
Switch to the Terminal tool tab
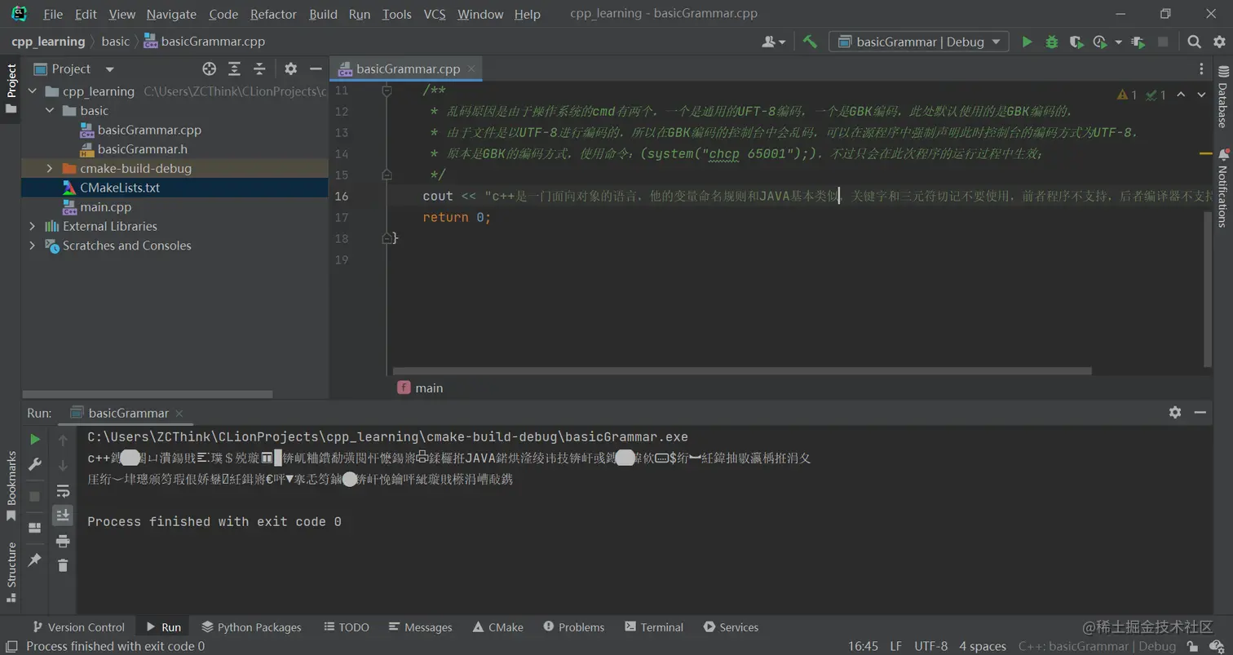click(654, 627)
